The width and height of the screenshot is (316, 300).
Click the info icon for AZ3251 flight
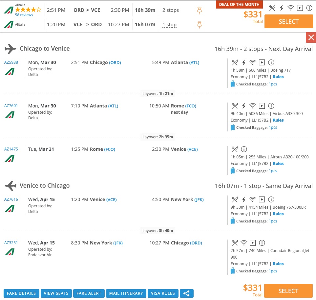coord(262,243)
